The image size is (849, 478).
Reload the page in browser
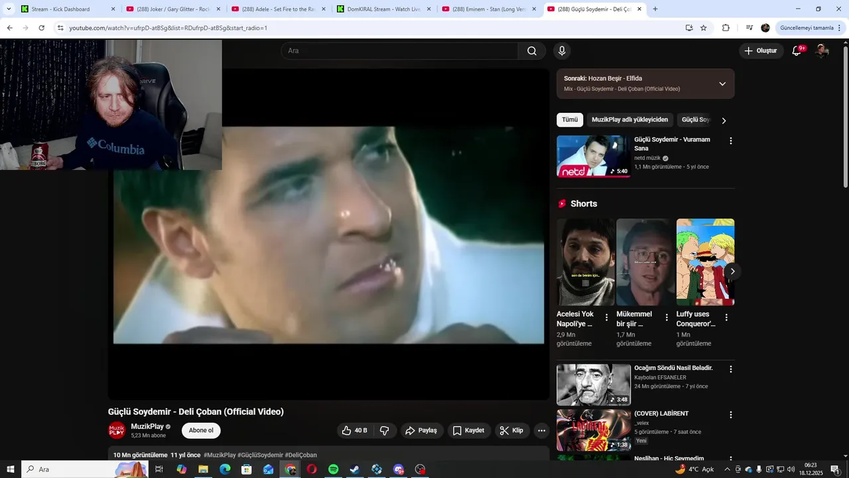[41, 28]
